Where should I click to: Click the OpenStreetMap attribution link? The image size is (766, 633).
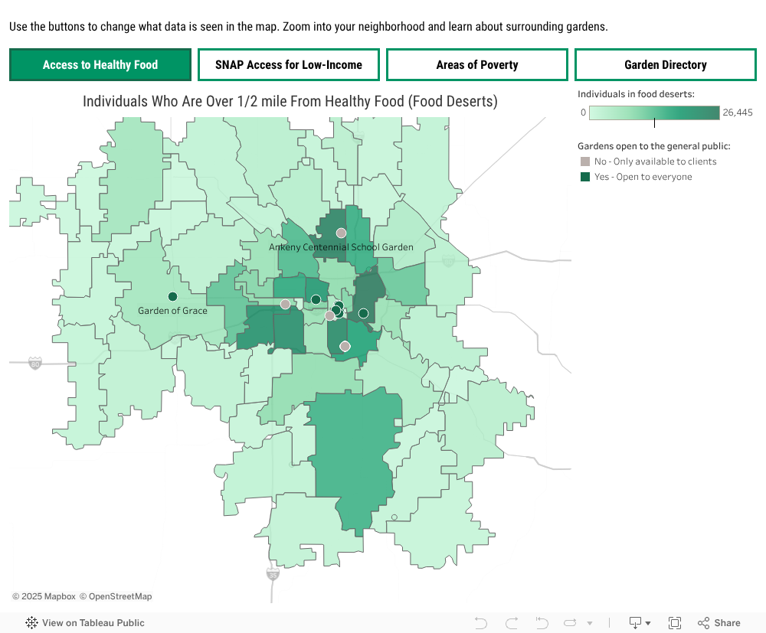coord(116,596)
